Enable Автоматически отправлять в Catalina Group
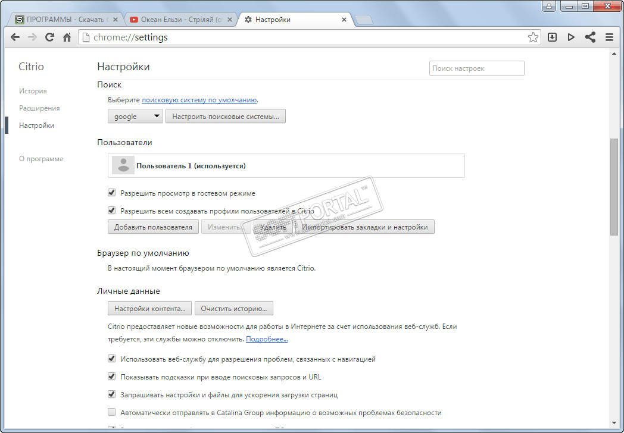This screenshot has width=624, height=433. (x=111, y=412)
